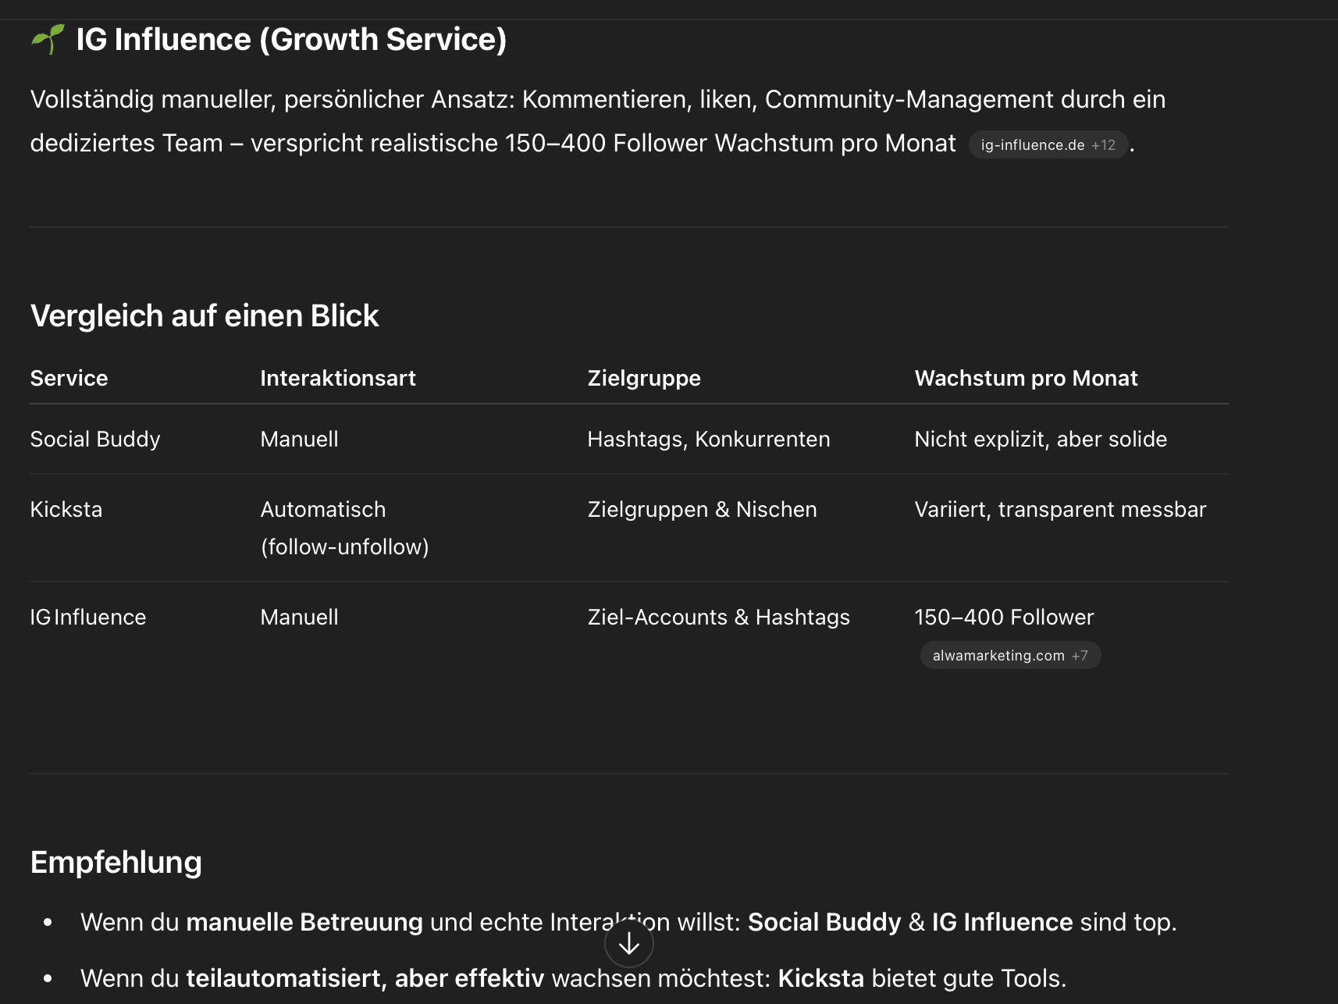Click the 'Vergleich auf einen Blick' heading
The image size is (1338, 1004).
(205, 316)
